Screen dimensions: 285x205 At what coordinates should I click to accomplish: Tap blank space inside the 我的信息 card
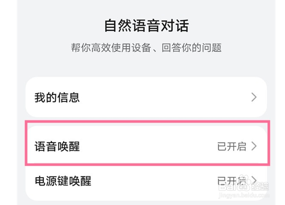tap(164, 97)
